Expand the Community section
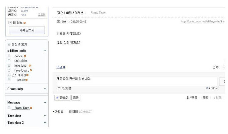The height and width of the screenshot is (134, 228). (45, 89)
